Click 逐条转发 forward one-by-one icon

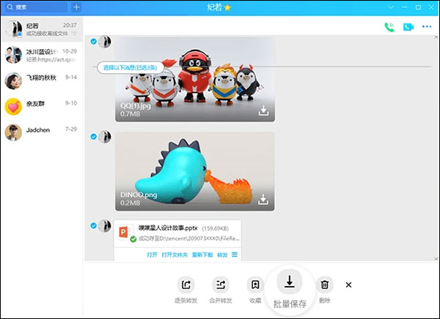pos(186,285)
